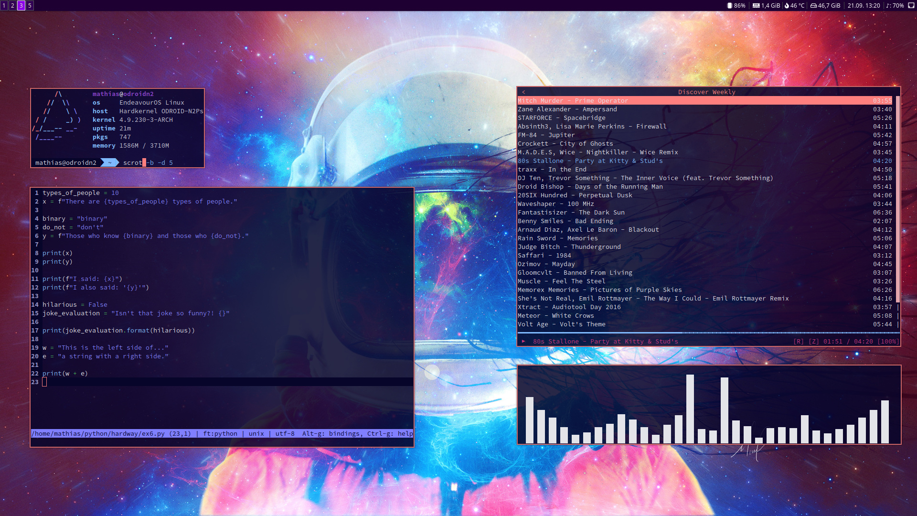Click the tray icon at far right
The image size is (917, 516).
click(x=911, y=6)
